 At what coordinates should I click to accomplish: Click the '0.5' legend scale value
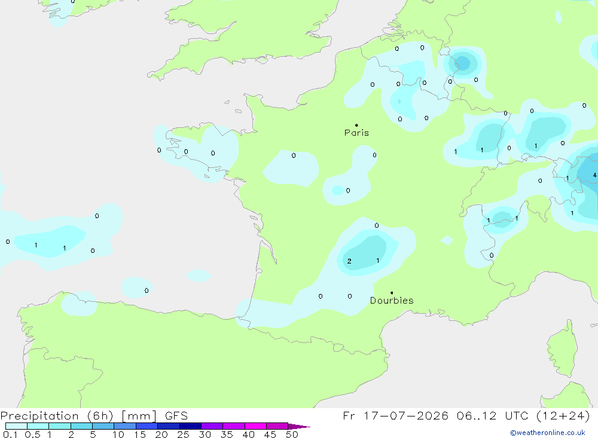(32, 434)
